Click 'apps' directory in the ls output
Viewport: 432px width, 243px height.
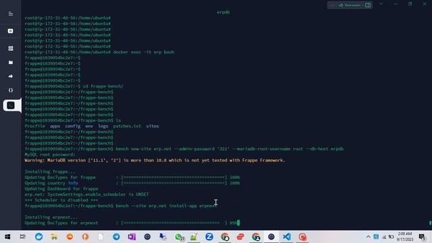point(55,126)
